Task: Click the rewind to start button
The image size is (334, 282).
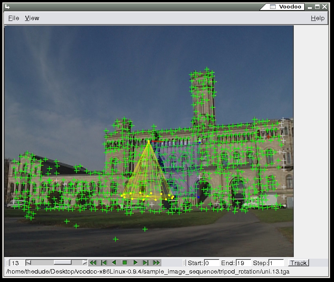Action: point(93,263)
